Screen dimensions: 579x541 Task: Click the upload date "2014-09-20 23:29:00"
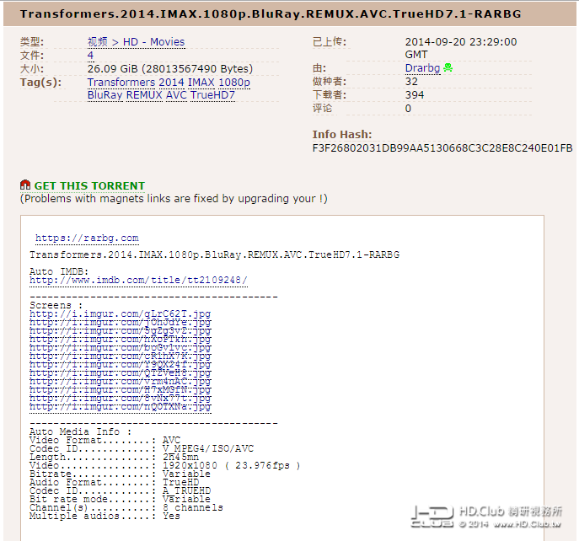click(461, 42)
